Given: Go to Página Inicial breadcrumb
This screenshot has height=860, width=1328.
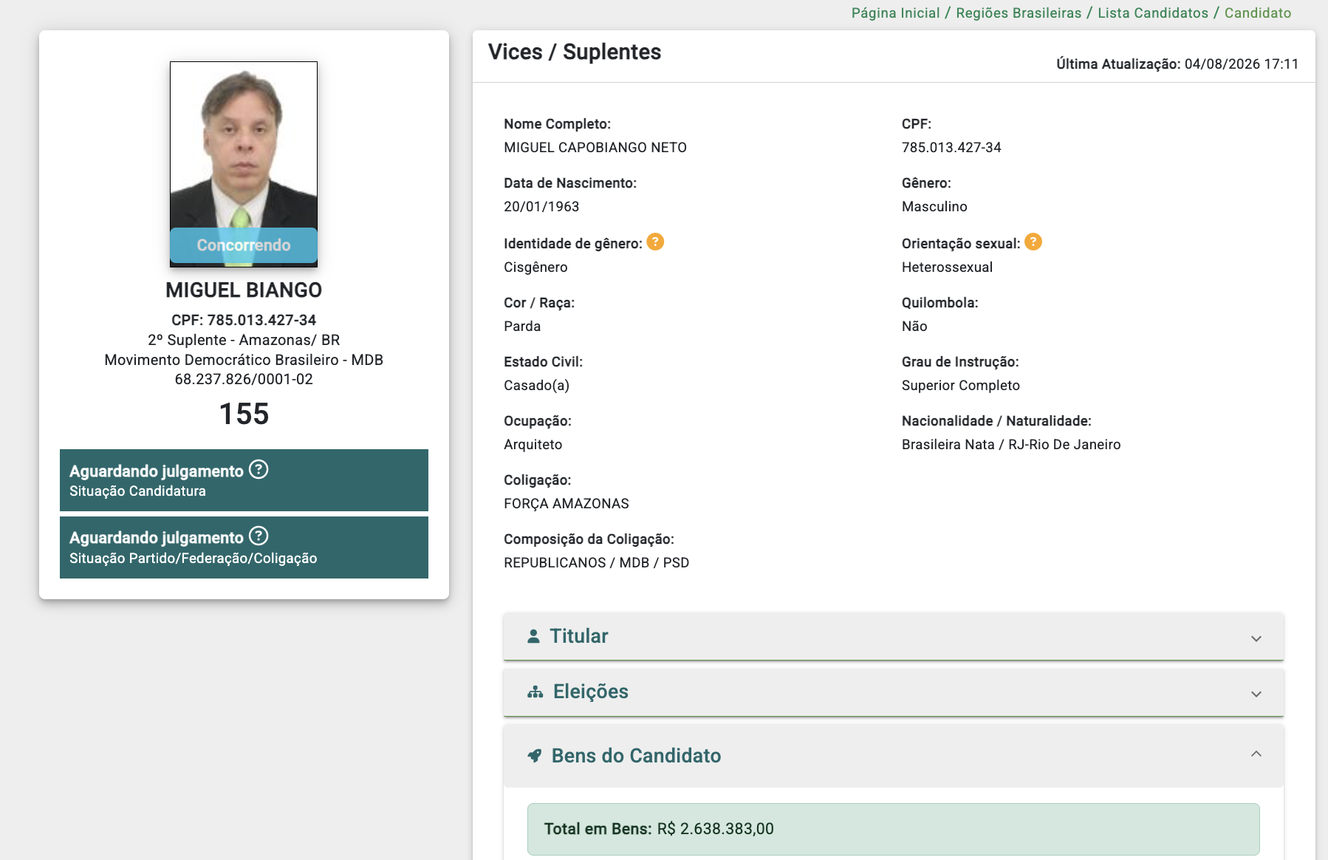Looking at the screenshot, I should [x=895, y=13].
